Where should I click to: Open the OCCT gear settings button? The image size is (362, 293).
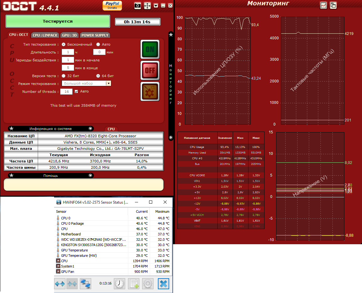(x=150, y=92)
